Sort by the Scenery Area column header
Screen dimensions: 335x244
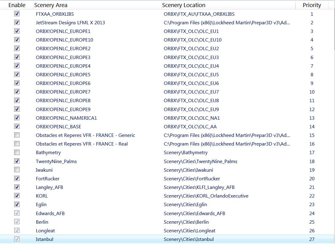coord(97,5)
